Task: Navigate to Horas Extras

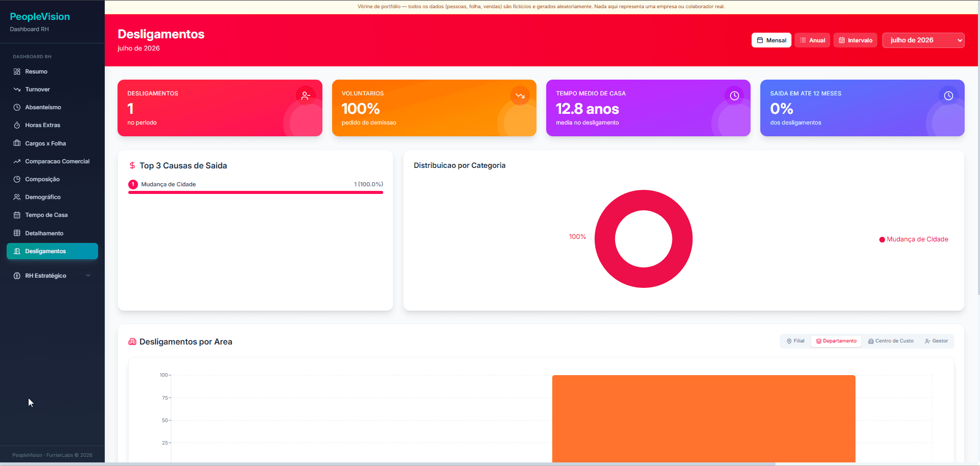Action: [52, 125]
